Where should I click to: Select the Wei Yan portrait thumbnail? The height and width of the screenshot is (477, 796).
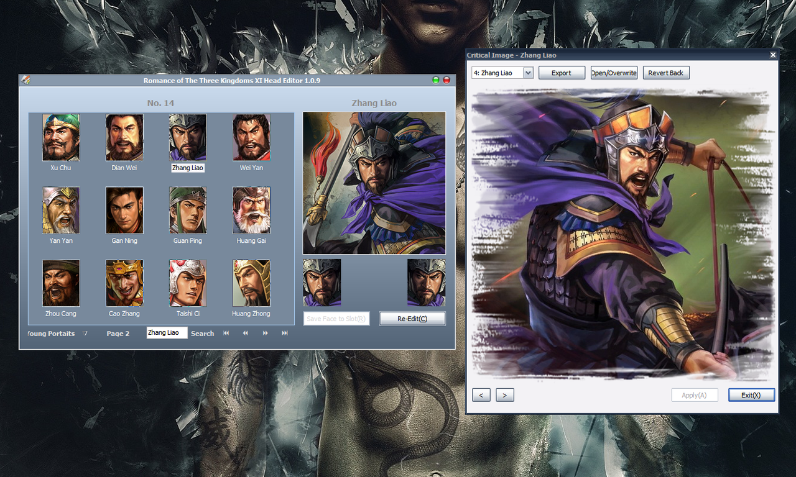tap(251, 137)
